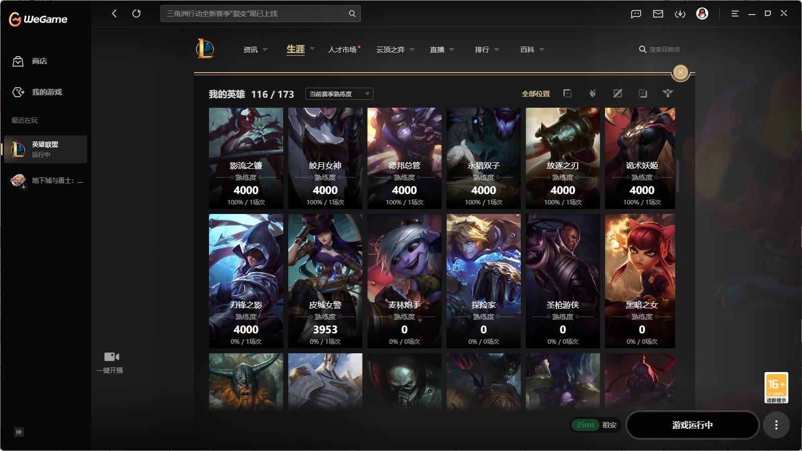Select 英雄联盟 in recently played list
Viewport: 802px width, 451px height.
tap(46, 149)
